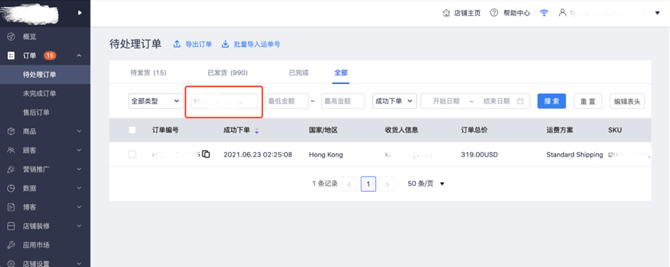
Task: Switch to the 已完成 tab
Action: pos(298,73)
